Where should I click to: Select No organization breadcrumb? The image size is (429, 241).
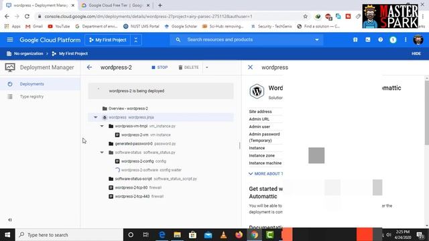coord(25,54)
